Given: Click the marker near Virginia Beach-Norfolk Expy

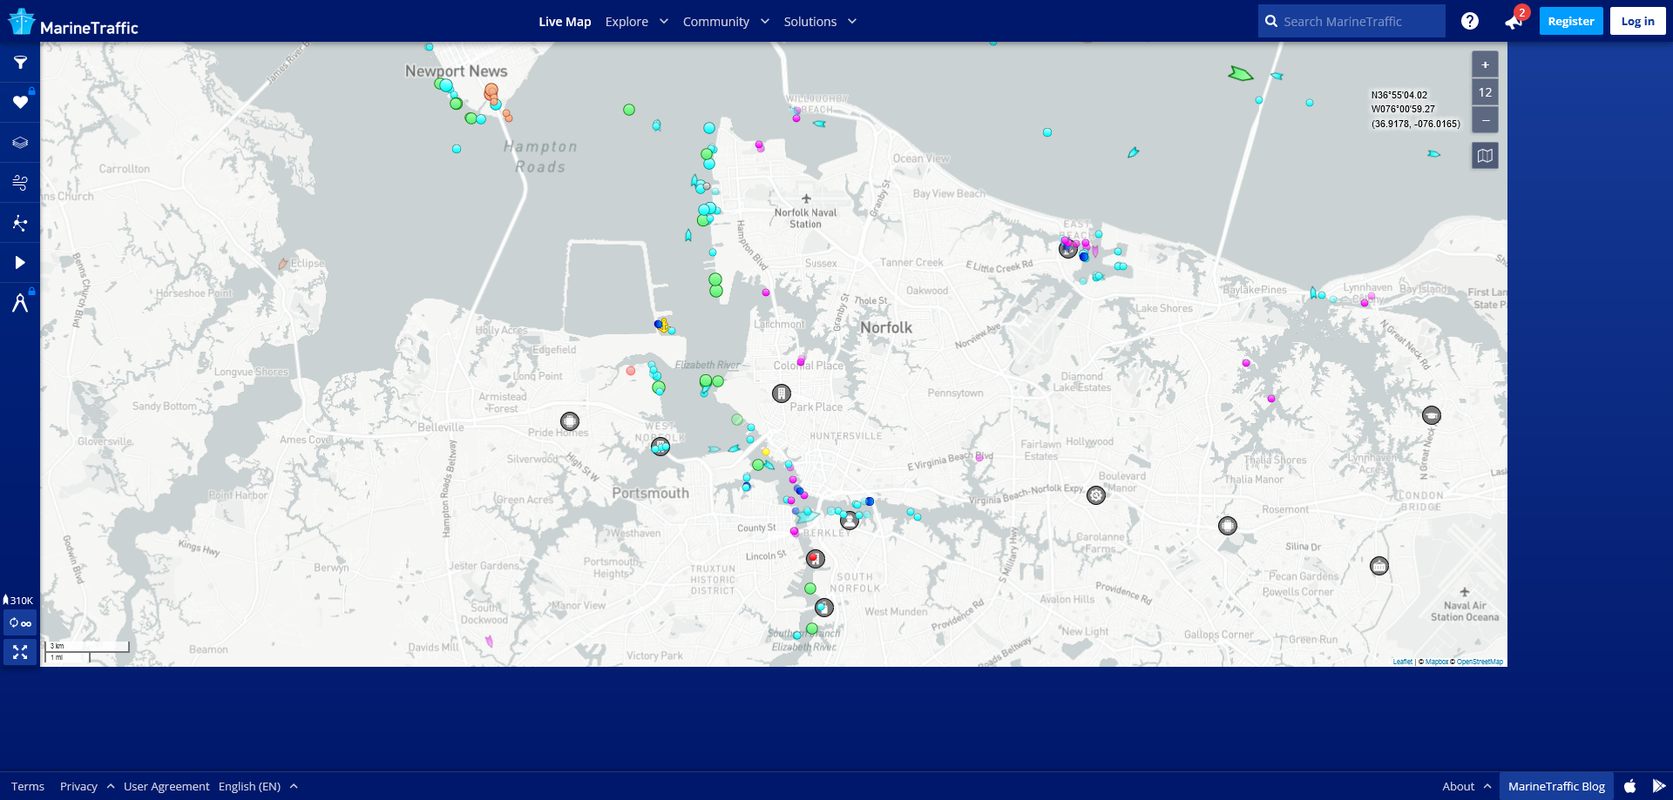Looking at the screenshot, I should 1096,495.
